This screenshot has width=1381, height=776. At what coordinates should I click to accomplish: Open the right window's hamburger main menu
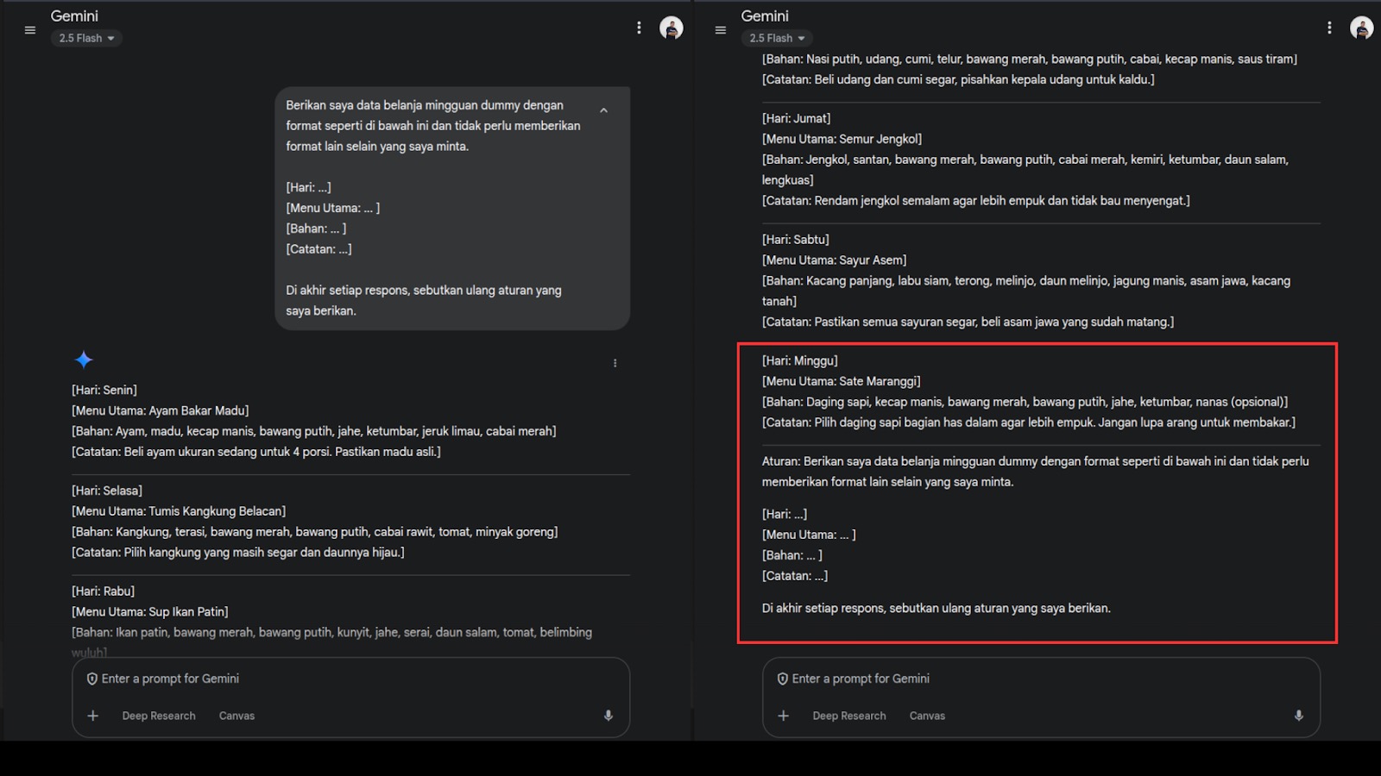(x=721, y=30)
